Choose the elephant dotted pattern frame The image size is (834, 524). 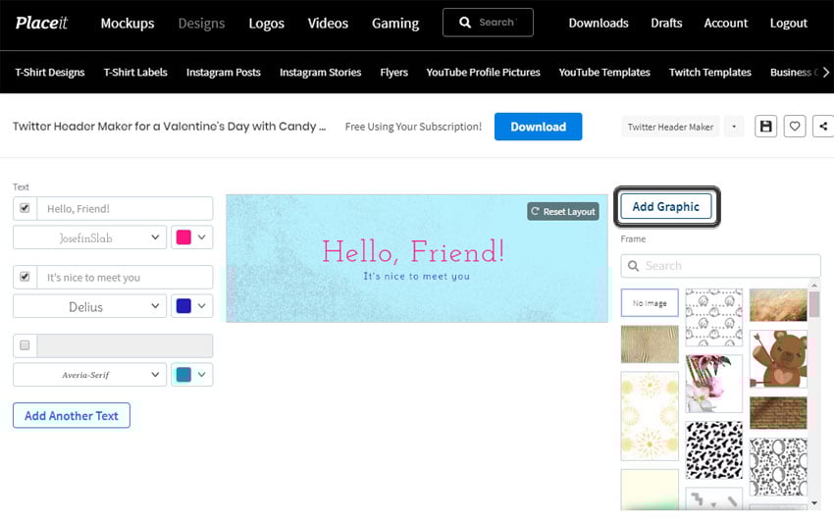[713, 317]
